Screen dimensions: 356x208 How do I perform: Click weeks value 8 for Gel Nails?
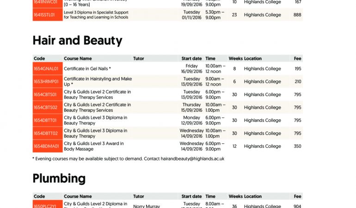click(234, 68)
